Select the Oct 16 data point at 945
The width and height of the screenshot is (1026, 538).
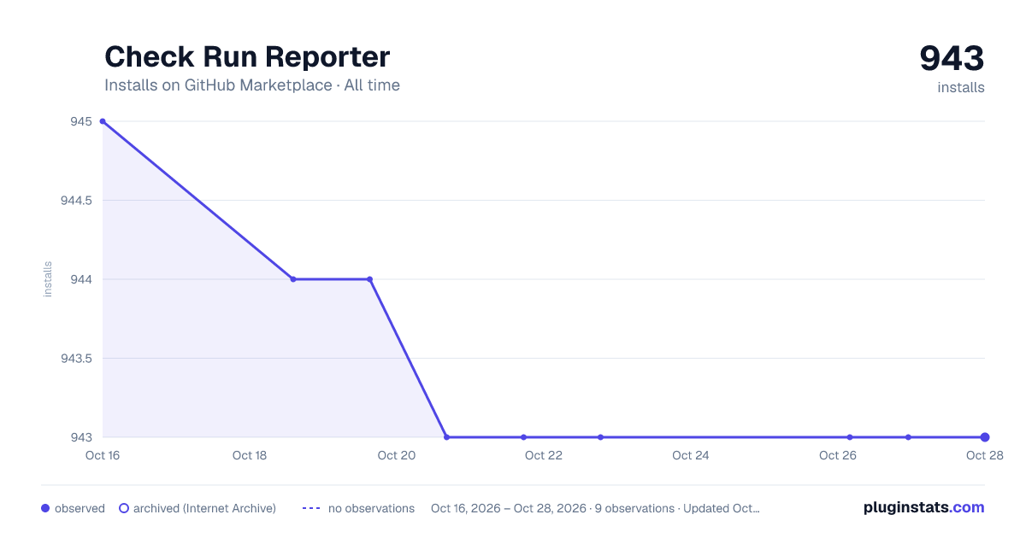pos(103,121)
